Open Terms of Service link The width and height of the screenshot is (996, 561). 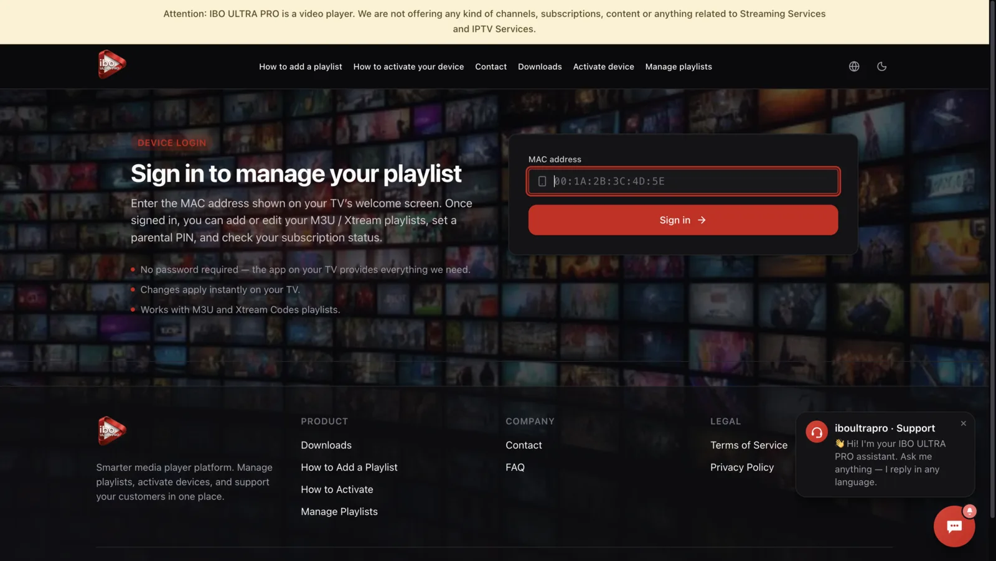tap(749, 445)
